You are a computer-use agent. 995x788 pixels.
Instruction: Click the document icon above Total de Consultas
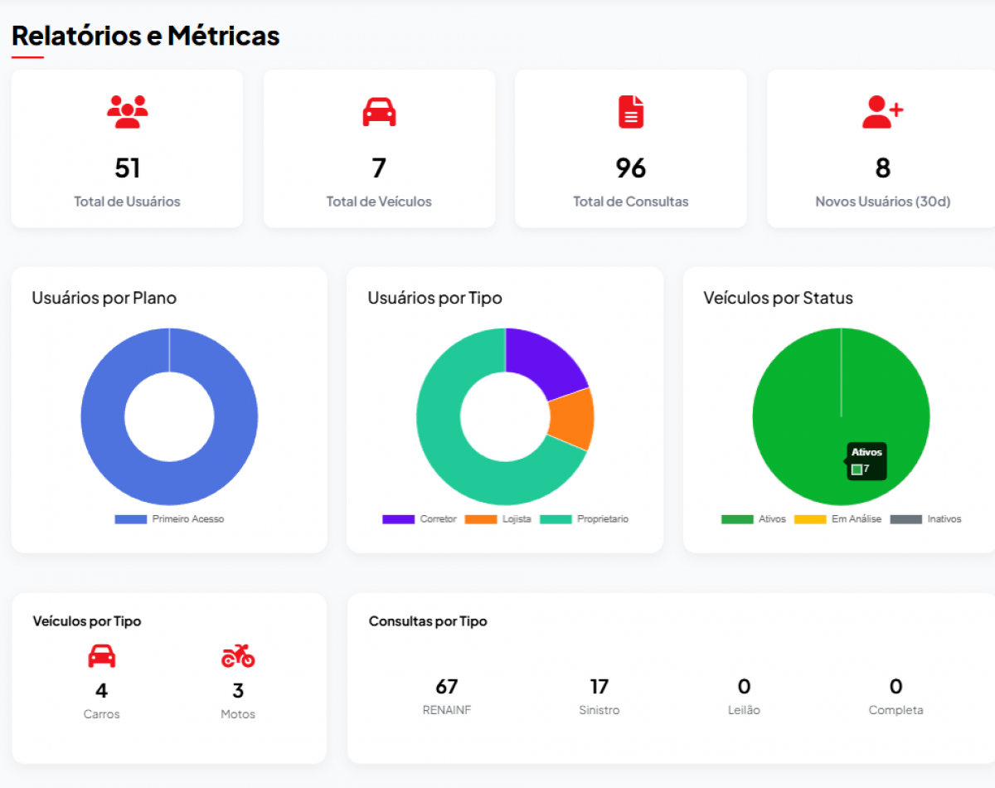[631, 110]
